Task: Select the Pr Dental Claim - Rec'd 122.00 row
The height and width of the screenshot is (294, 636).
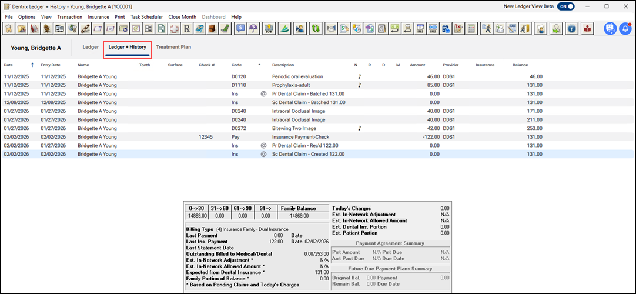Action: tap(318, 146)
